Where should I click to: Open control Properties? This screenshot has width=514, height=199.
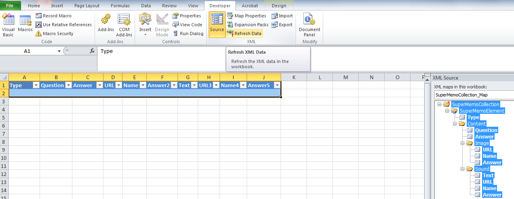click(187, 16)
